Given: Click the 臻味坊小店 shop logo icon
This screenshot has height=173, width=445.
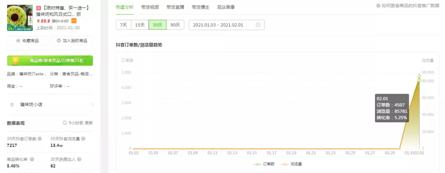Looking at the screenshot, I should (12, 105).
